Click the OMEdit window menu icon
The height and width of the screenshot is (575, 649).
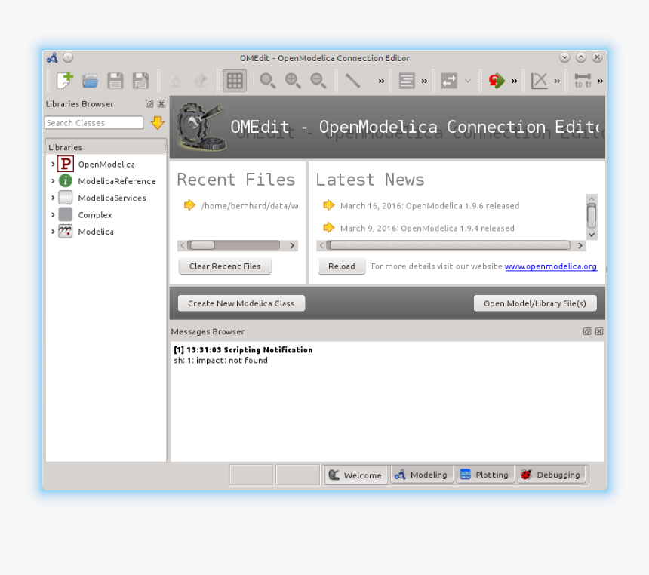52,58
